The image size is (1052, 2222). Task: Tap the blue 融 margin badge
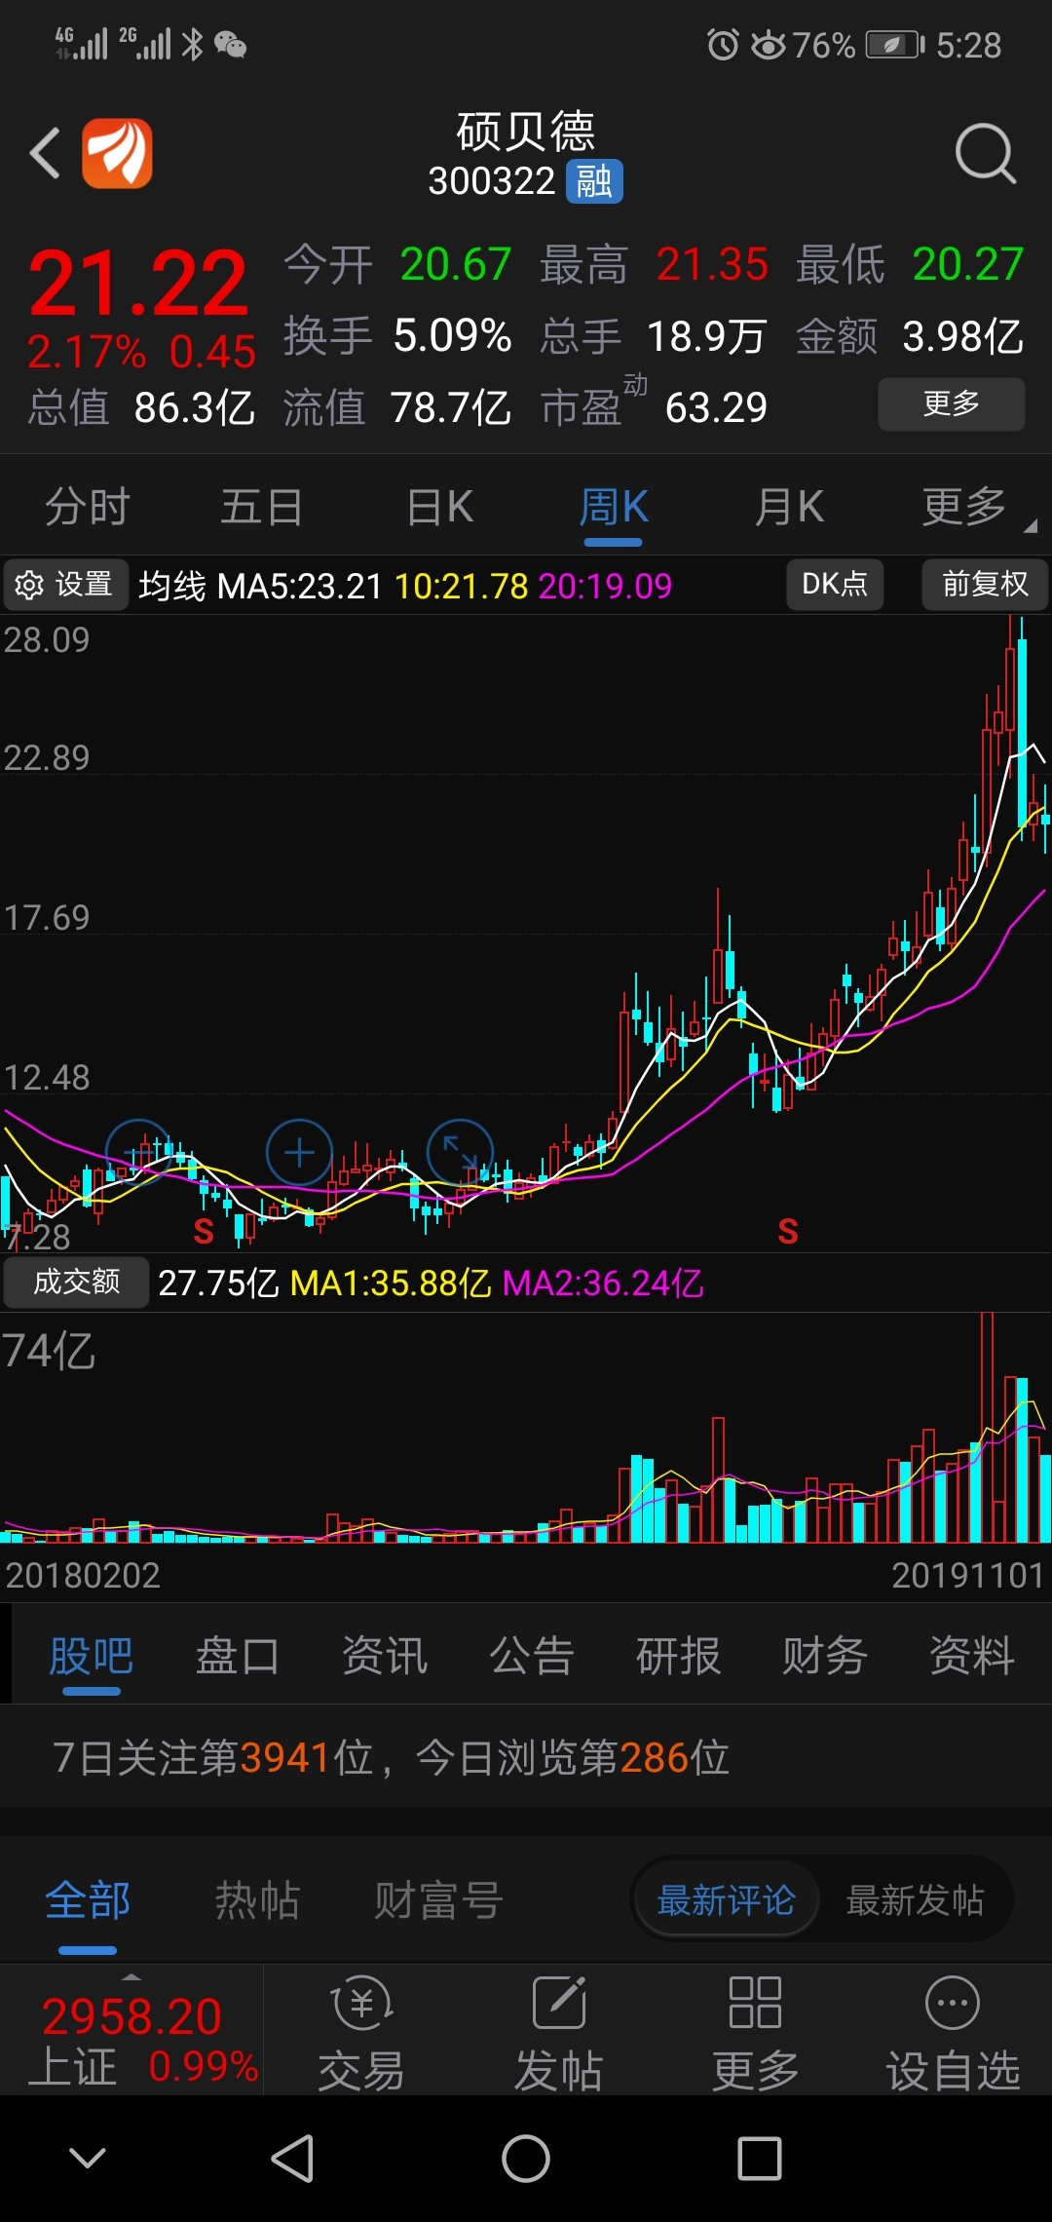[x=594, y=181]
